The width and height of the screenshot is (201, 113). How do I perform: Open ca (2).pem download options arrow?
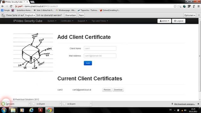point(60,103)
